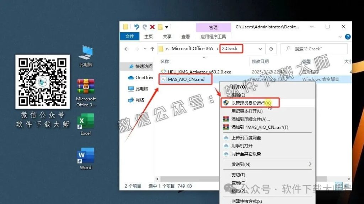Open quick access toolbar customize dropdown
The image size is (364, 204).
click(166, 27)
